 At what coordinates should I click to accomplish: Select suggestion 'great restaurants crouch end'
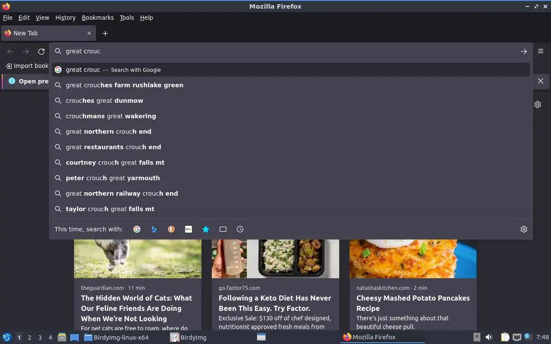pyautogui.click(x=291, y=147)
